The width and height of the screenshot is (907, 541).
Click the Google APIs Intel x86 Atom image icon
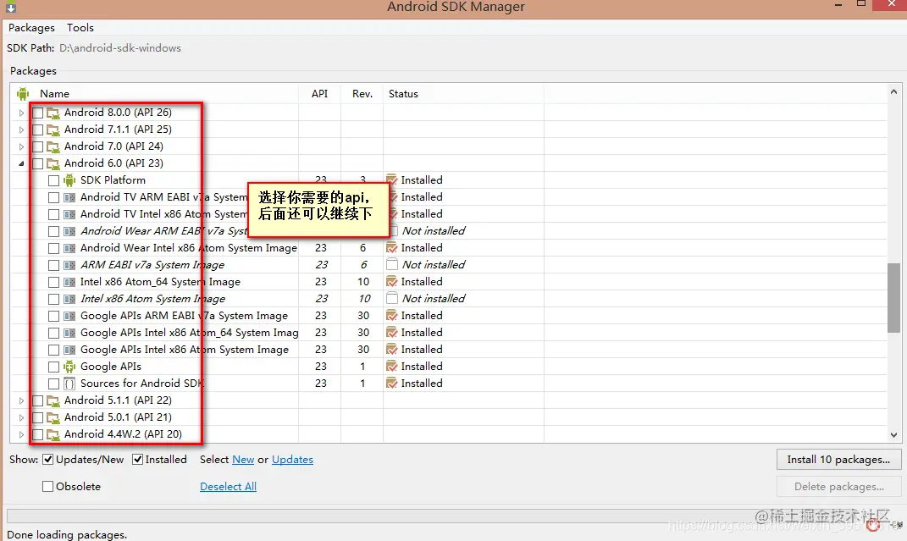[x=69, y=351]
